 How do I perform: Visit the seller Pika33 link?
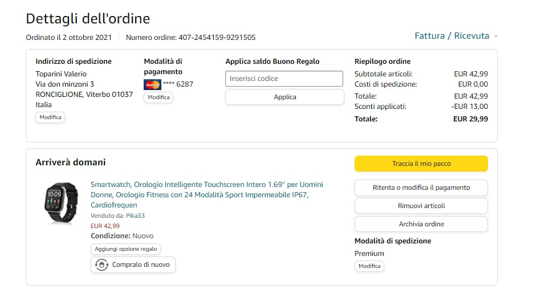135,216
